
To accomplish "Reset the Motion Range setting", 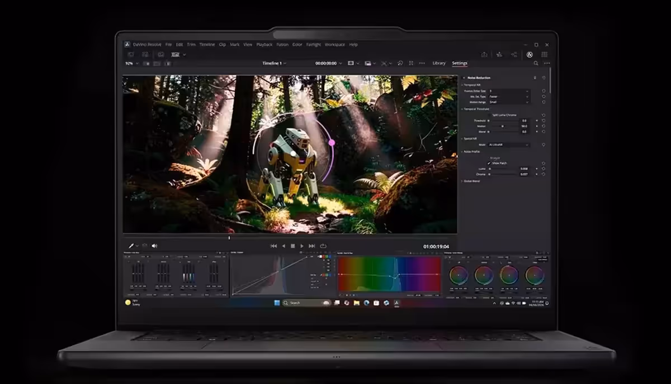I will click(x=544, y=102).
